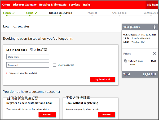Click the Check & book step label
This screenshot has height=120, width=159.
pyautogui.click(x=120, y=13)
